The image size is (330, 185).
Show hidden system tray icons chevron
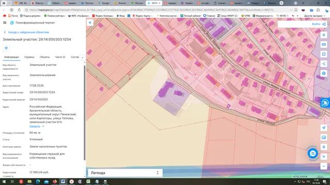[x=295, y=181]
